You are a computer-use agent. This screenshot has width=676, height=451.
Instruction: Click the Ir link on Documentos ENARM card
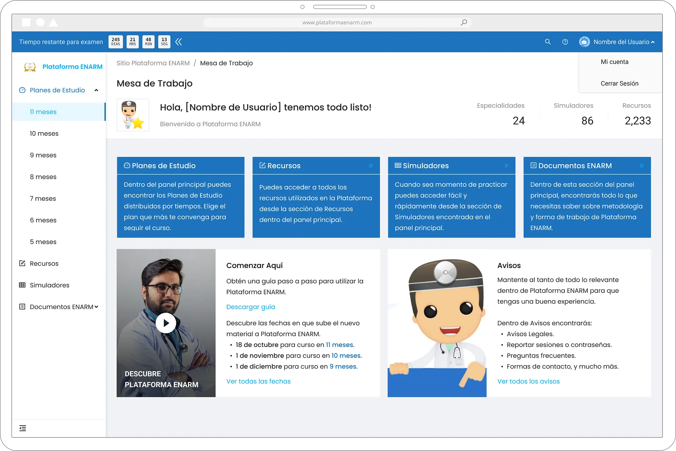click(642, 166)
